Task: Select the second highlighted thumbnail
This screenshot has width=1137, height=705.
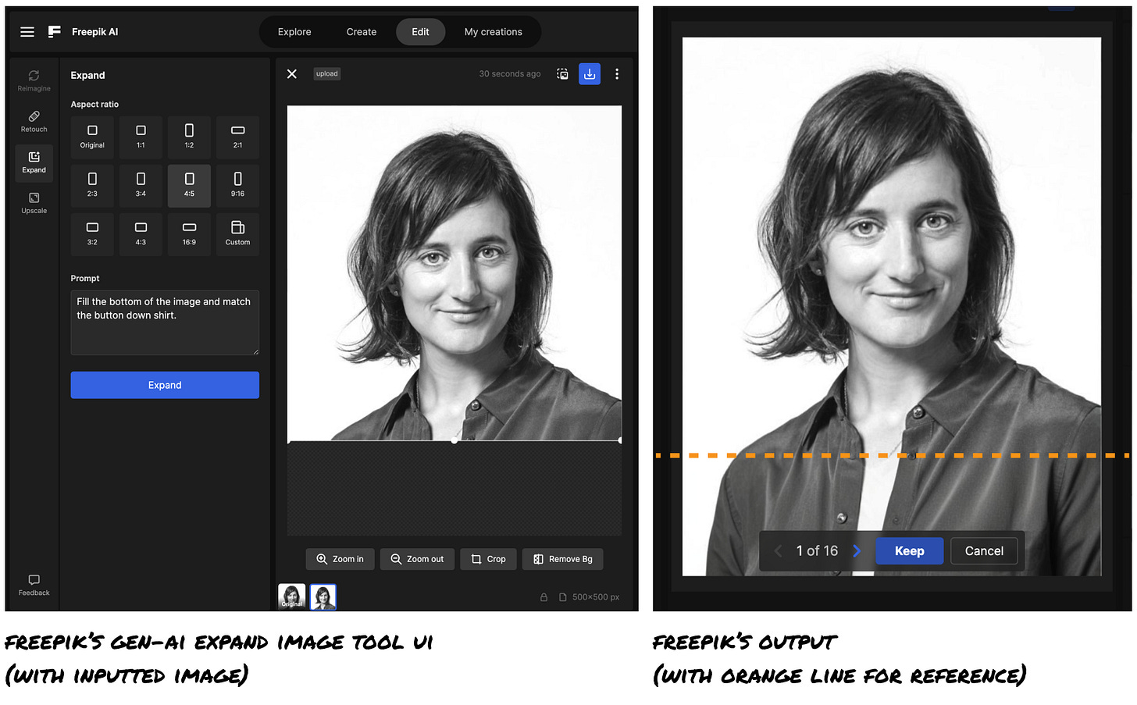Action: point(323,596)
